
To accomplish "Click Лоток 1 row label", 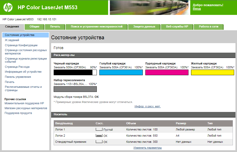I will click(x=60, y=129).
